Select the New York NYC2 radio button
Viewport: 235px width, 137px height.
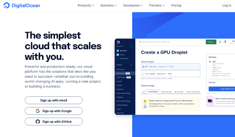(144, 67)
